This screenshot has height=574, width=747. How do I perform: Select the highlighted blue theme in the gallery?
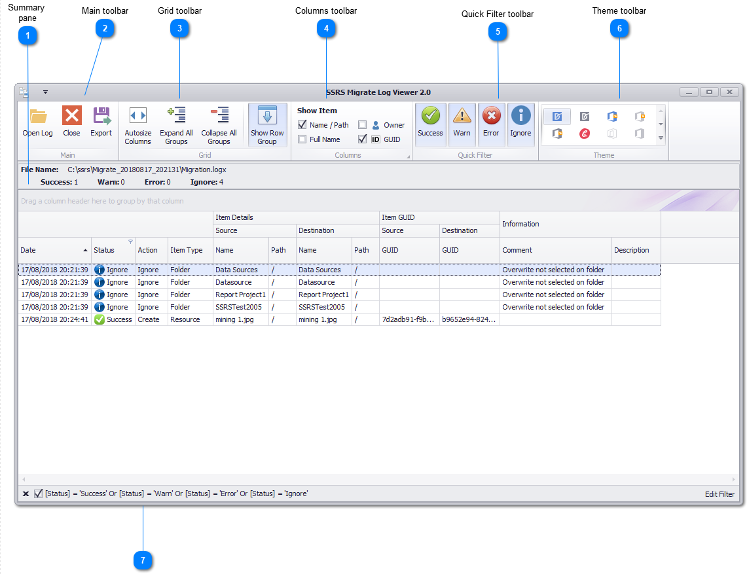557,117
